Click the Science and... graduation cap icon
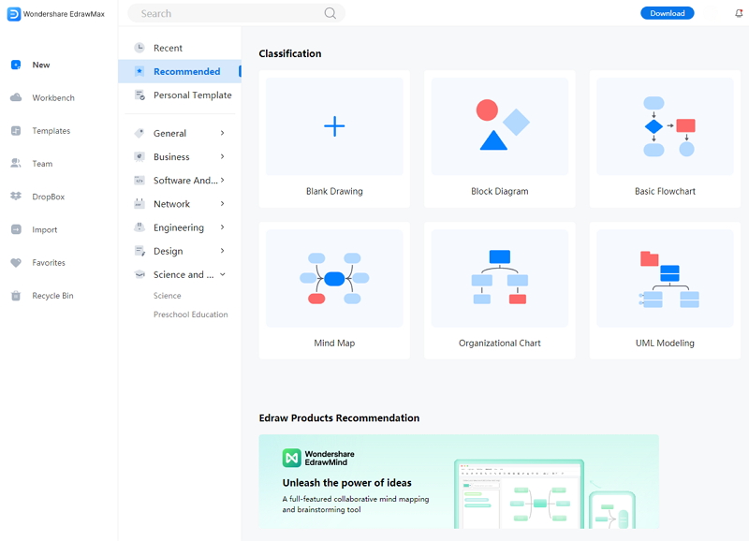 pyautogui.click(x=140, y=274)
